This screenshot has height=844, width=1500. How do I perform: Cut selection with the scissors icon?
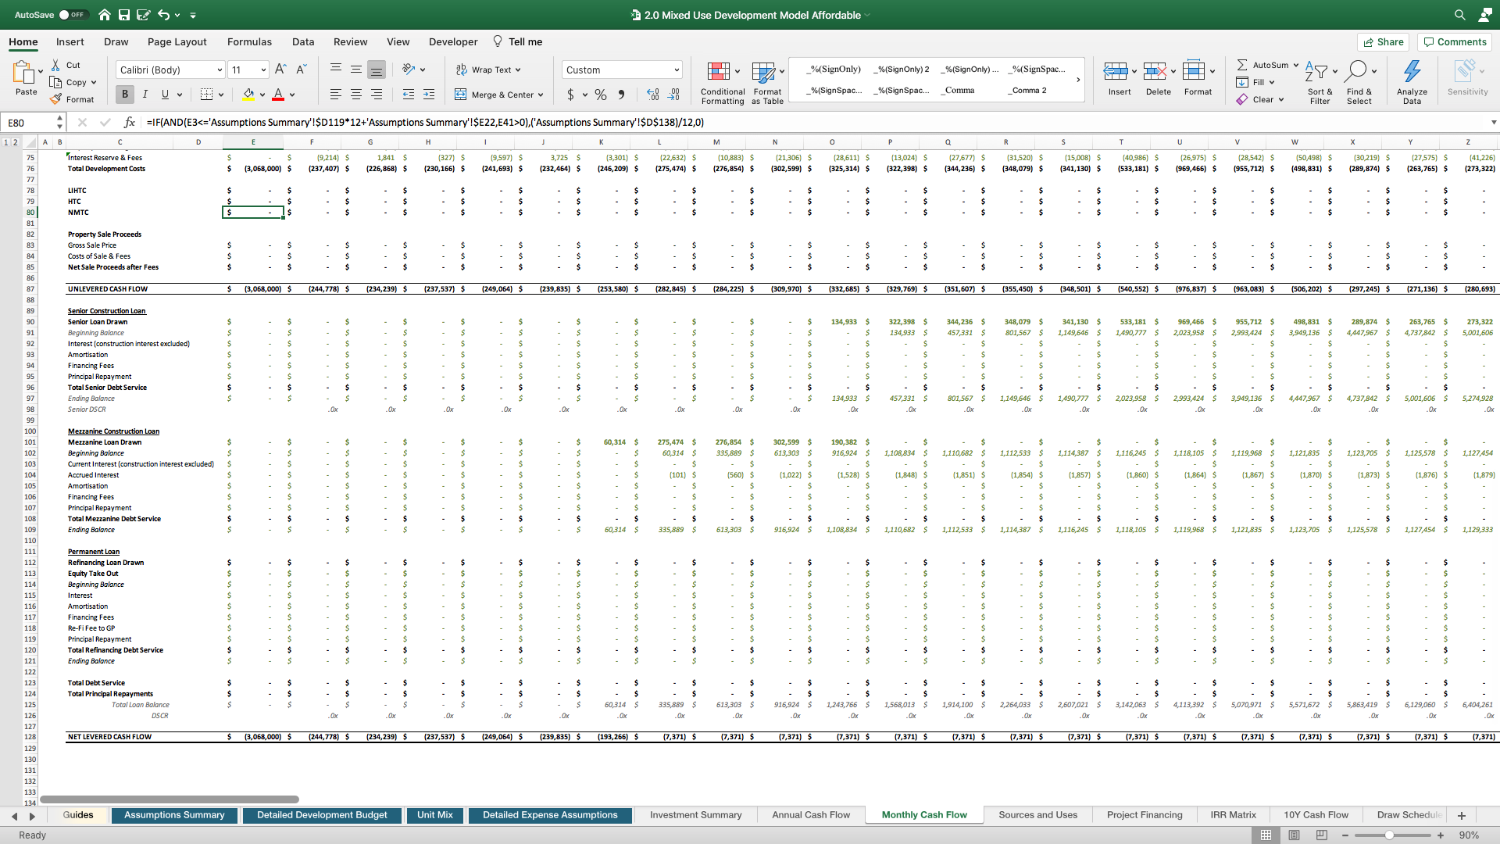(x=55, y=65)
